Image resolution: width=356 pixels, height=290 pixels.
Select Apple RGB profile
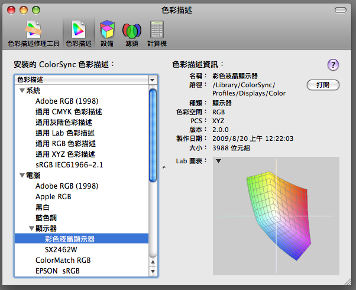(53, 197)
